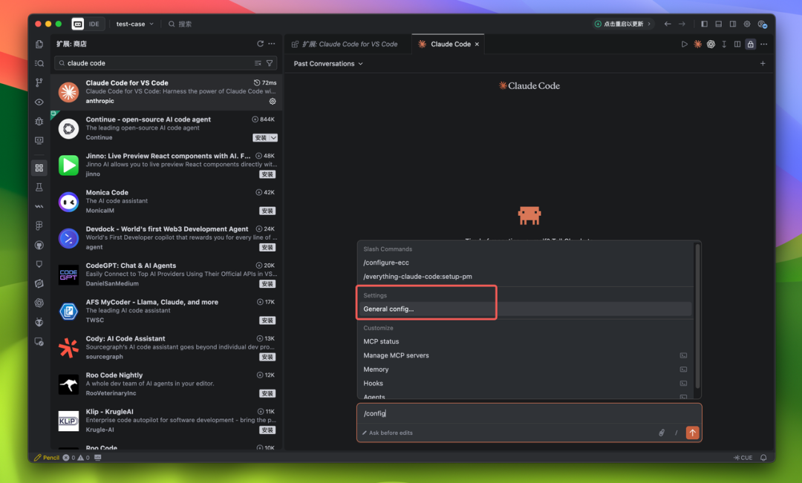Click the orange send arrow button
The width and height of the screenshot is (802, 483).
pos(692,433)
